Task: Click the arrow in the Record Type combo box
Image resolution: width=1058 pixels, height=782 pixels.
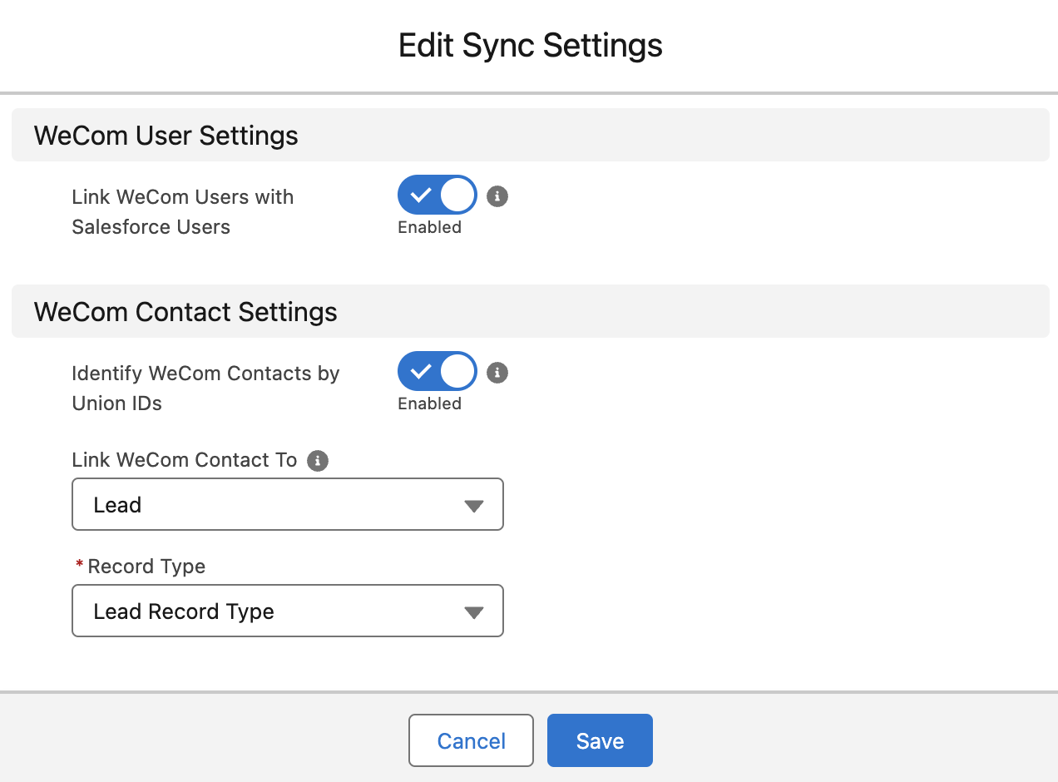Action: [473, 612]
